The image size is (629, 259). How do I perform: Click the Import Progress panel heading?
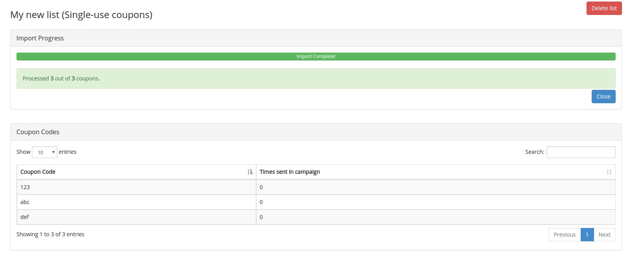tap(316, 38)
